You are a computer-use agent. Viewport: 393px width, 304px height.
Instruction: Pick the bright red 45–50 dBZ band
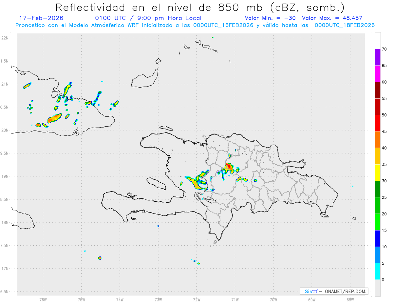[378, 123]
